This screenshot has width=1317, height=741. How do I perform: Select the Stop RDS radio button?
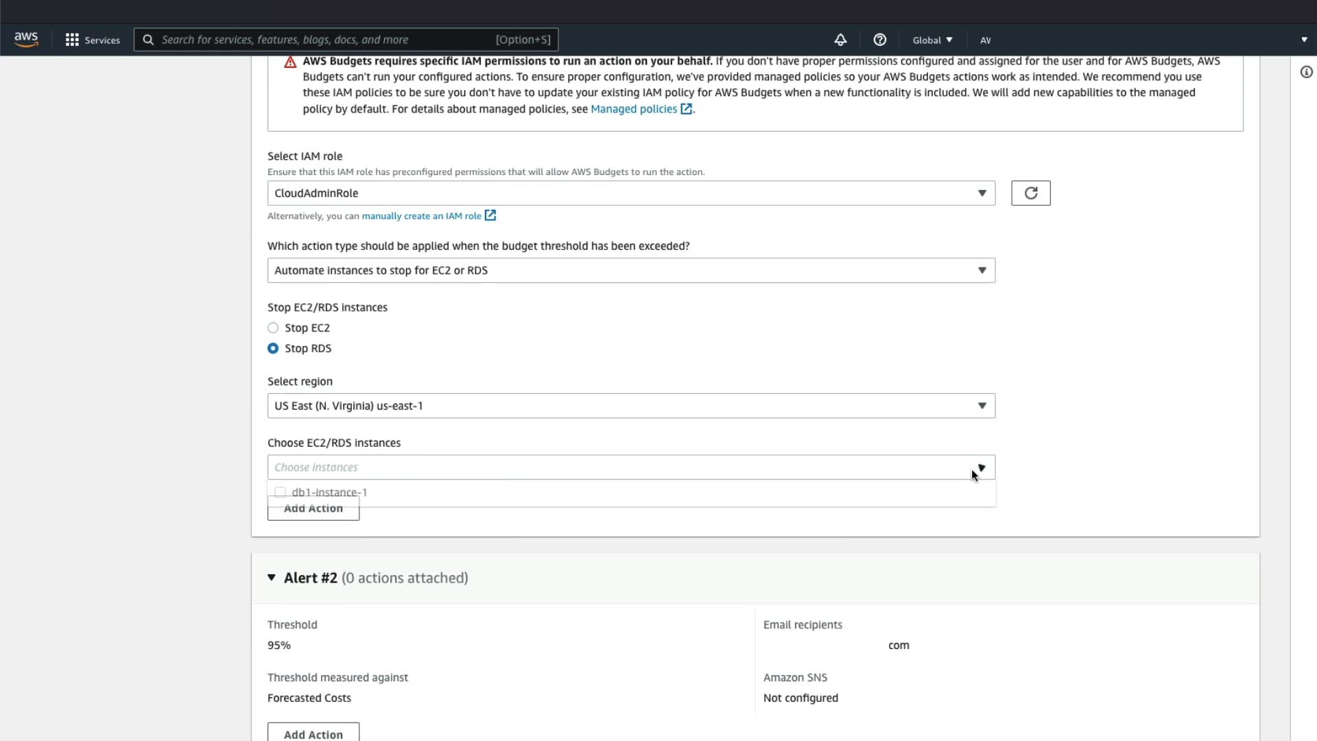point(273,349)
